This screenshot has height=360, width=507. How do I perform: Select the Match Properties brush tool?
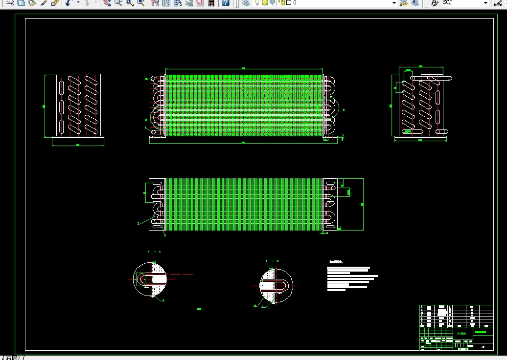[x=44, y=2]
